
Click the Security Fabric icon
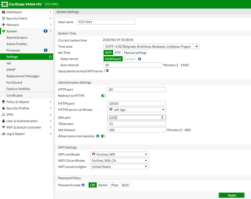pyautogui.click(x=3, y=19)
